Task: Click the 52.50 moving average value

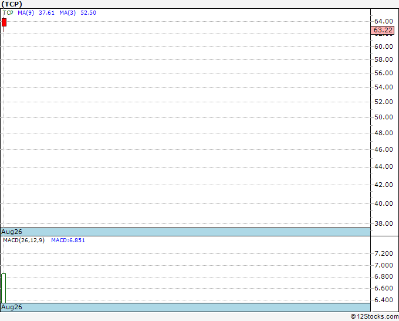Action: (88, 13)
